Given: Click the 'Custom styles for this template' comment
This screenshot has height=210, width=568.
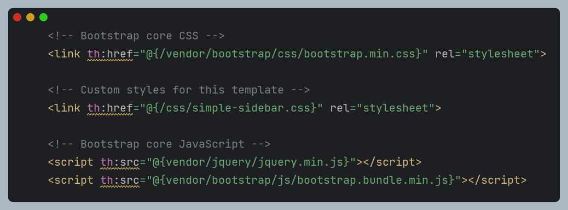Looking at the screenshot, I should 179,90.
